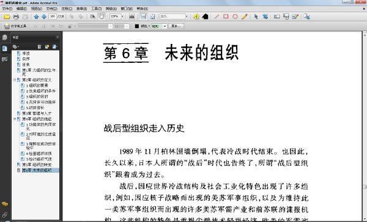Open the 文件(F) menu
Image resolution: width=367 pixels, height=222 pixels.
(x=7, y=9)
